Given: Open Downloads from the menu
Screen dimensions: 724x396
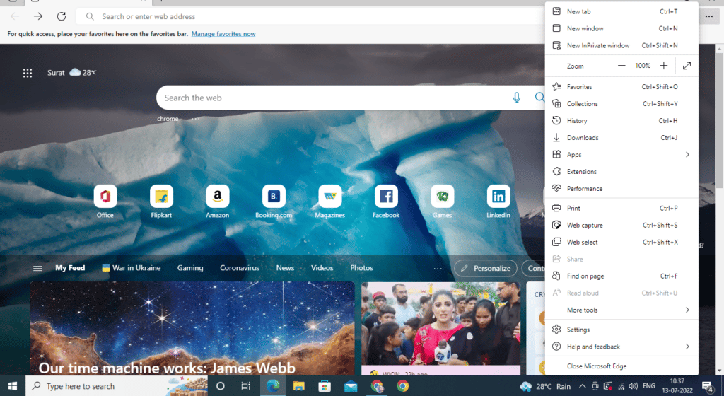Looking at the screenshot, I should click(x=621, y=137).
